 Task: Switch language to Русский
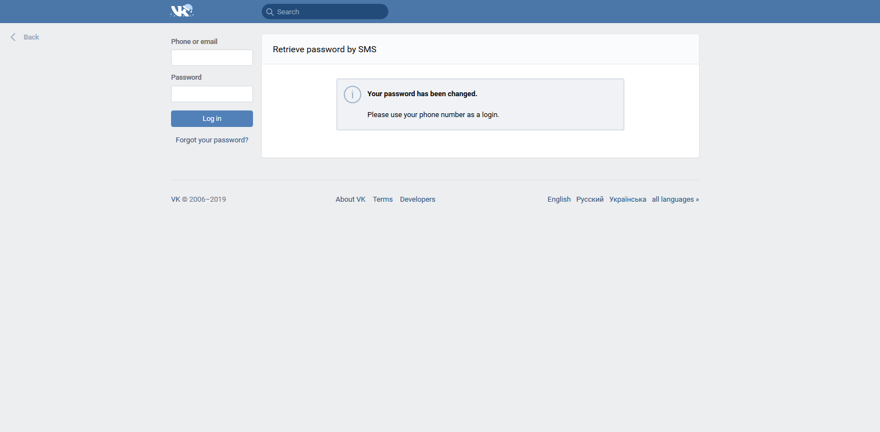(x=590, y=200)
